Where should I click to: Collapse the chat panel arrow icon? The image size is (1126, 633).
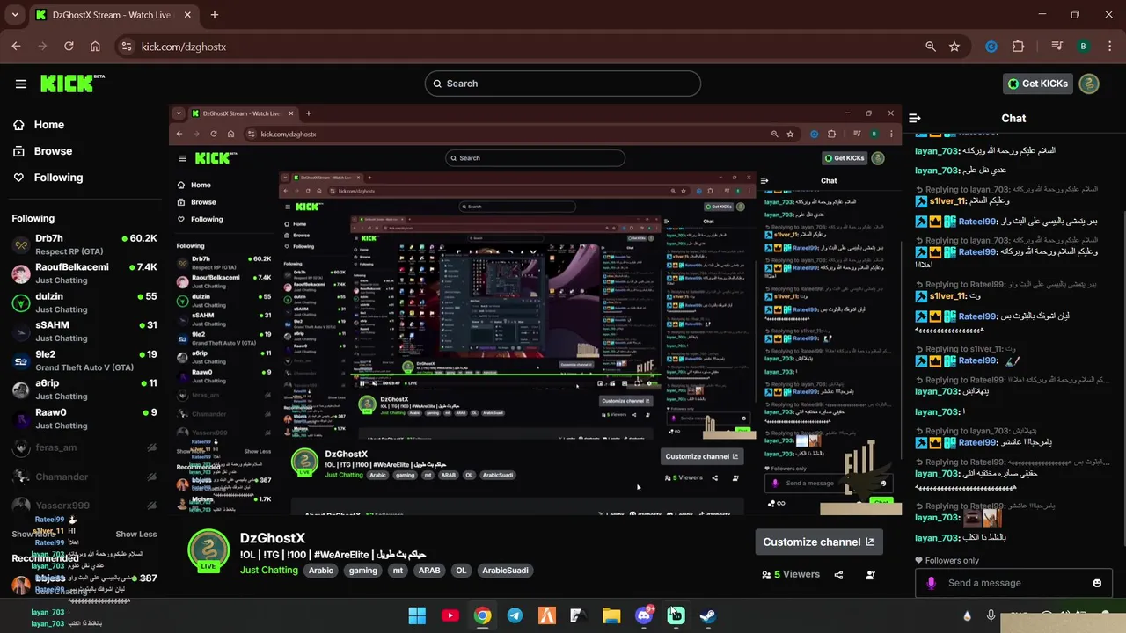click(915, 118)
